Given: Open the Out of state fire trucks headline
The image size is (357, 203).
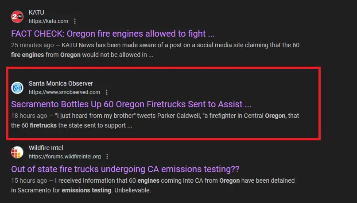Looking at the screenshot, I should pyautogui.click(x=125, y=169).
